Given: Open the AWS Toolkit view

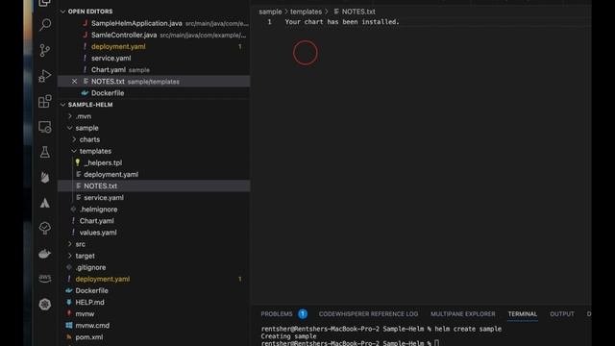Looking at the screenshot, I should coord(45,279).
